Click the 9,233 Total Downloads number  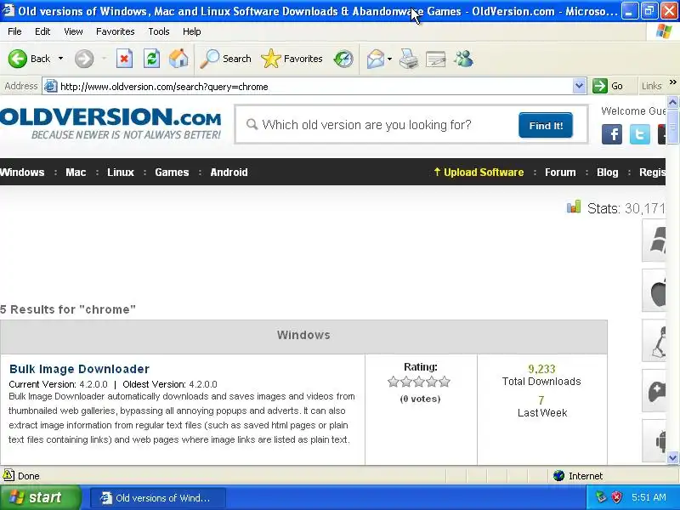coord(541,369)
